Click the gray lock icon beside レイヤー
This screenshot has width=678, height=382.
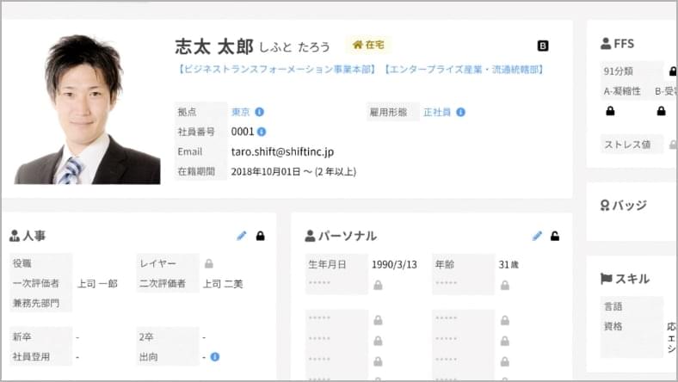click(x=209, y=263)
